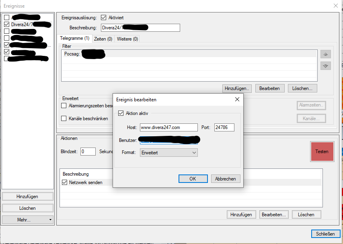Open the Format dropdown showing Erweitert
Image resolution: width=343 pixels, height=244 pixels.
tap(168, 153)
